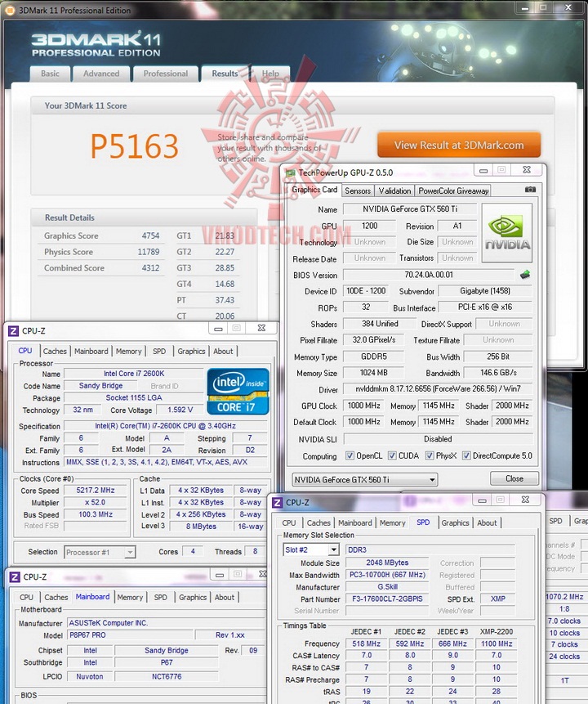Click the BIOS save chip icon in GPU-Z
The image size is (588, 704).
click(x=525, y=275)
